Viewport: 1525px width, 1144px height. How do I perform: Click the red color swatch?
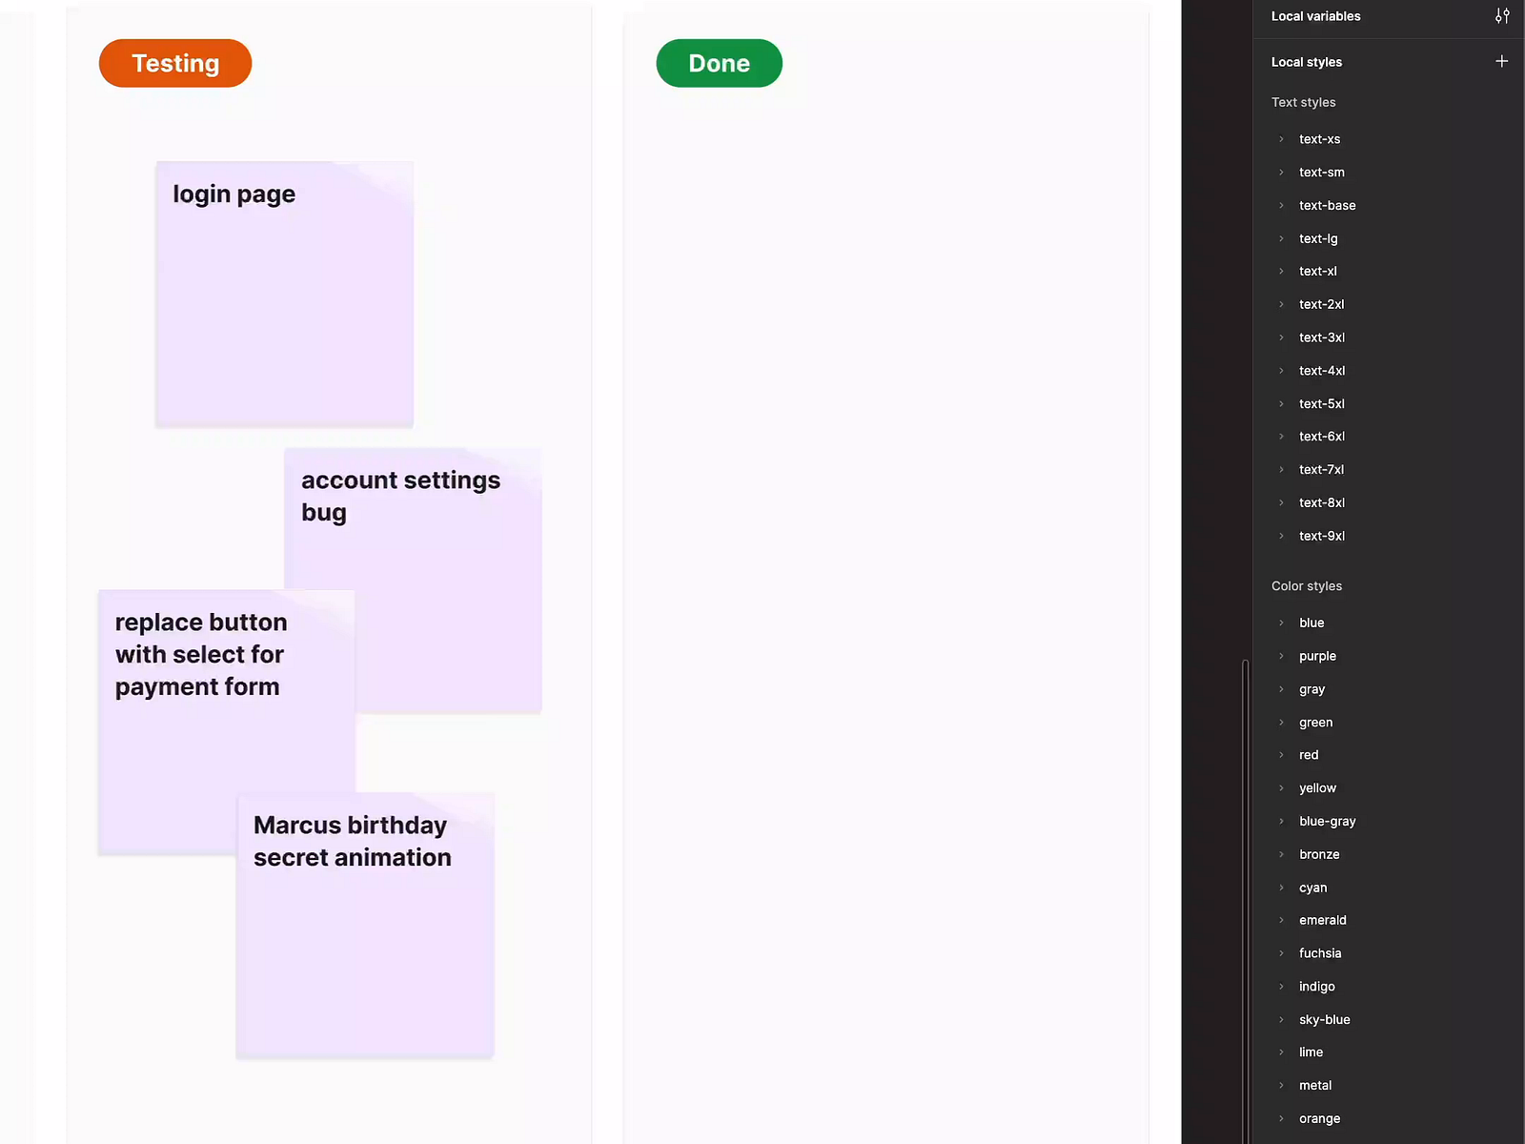pyautogui.click(x=1309, y=754)
